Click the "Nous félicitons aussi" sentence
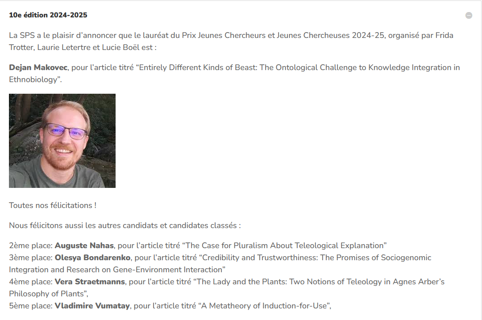 point(125,225)
